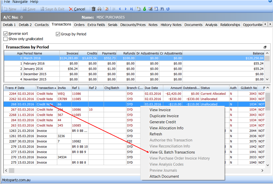The width and height of the screenshot is (273, 184).
Task: Toggle the Reverse sort checkbox
Action: [6, 34]
